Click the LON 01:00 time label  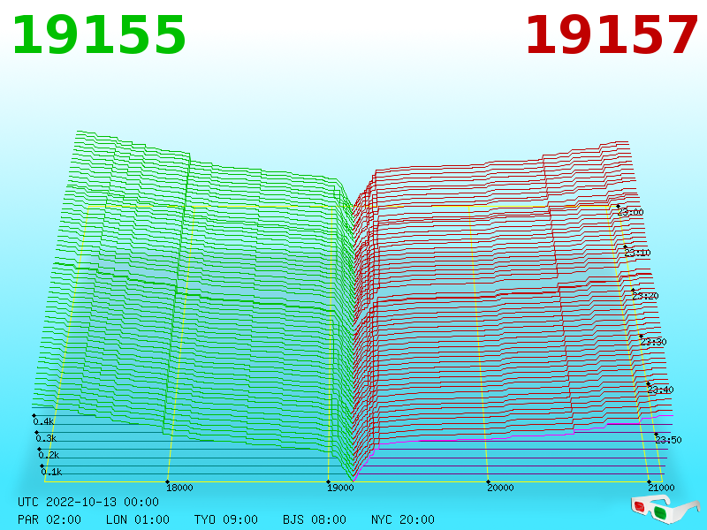point(138,519)
